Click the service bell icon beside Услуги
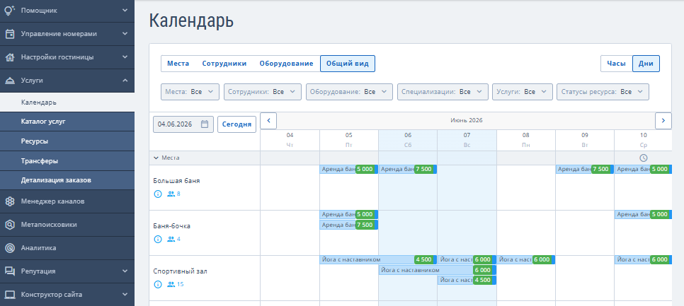 10,81
